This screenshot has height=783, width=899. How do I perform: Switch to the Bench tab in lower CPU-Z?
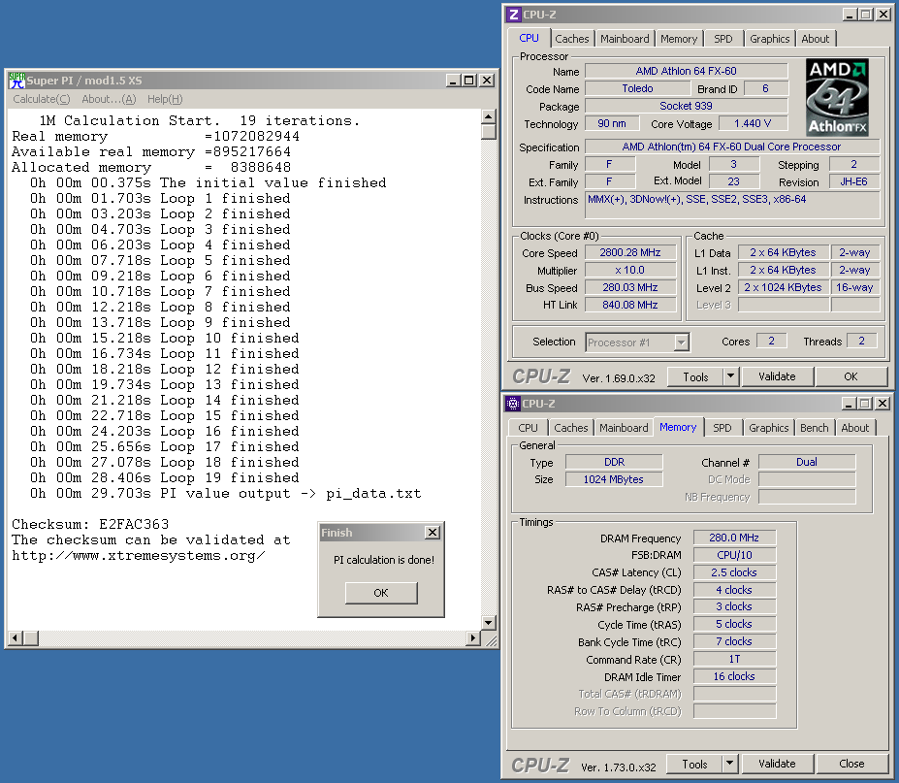[x=815, y=428]
